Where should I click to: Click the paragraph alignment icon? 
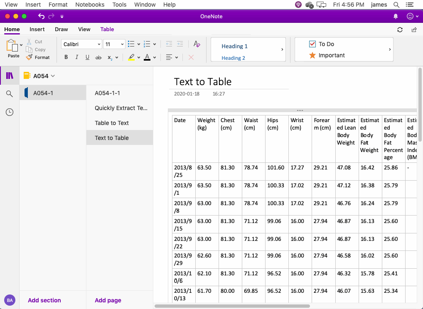[169, 57]
